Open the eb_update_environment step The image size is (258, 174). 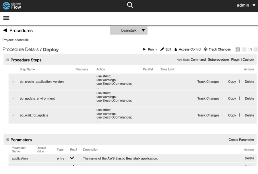click(37, 99)
